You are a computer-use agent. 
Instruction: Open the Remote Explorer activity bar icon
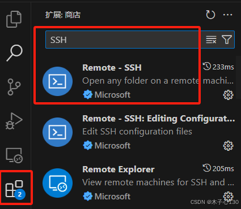point(14,155)
